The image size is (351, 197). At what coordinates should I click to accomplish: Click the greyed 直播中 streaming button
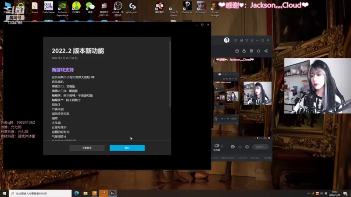(261, 147)
